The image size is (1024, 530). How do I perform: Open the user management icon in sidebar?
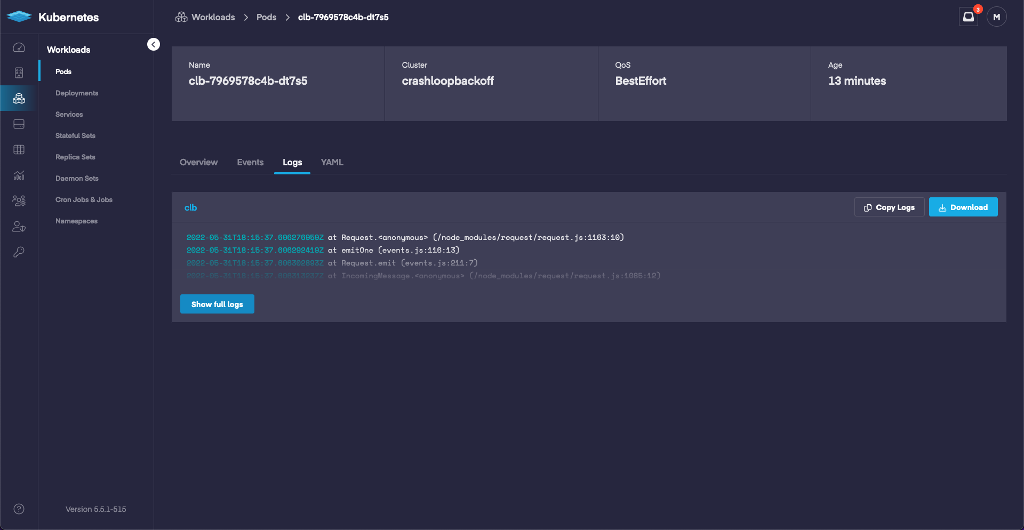pyautogui.click(x=19, y=201)
